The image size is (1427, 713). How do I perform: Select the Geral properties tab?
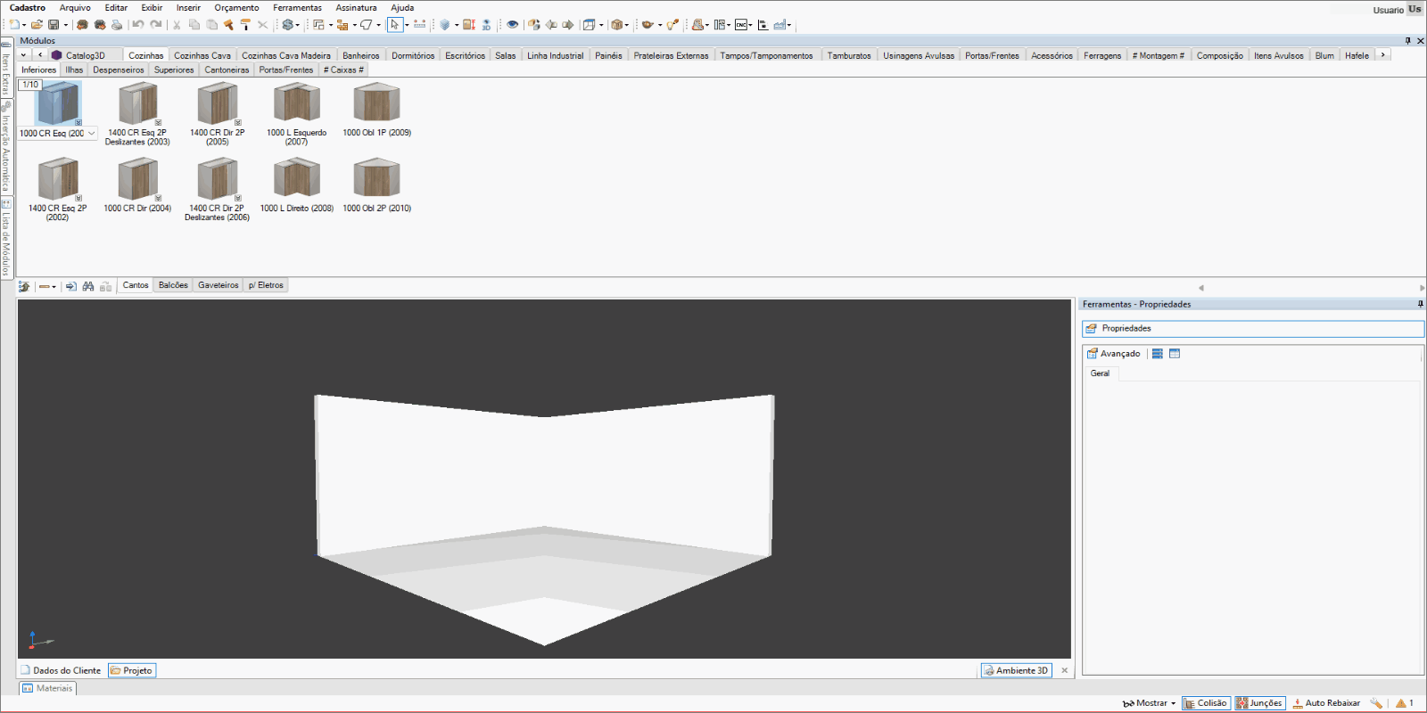click(1101, 373)
